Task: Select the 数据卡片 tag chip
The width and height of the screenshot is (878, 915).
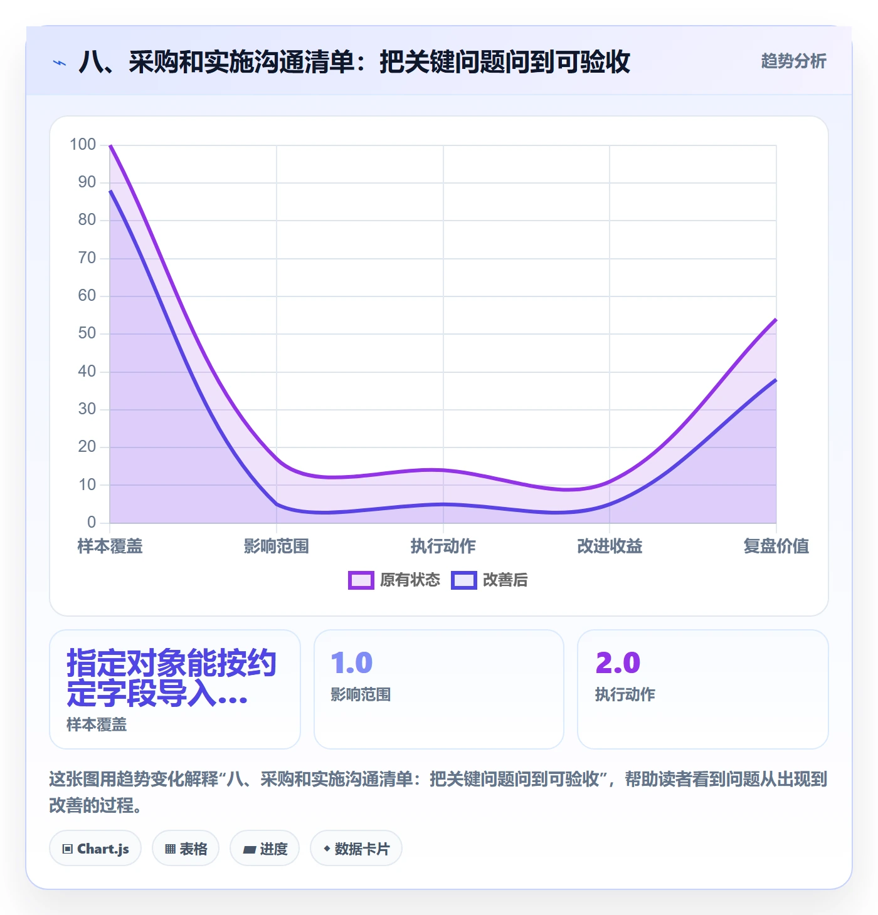Action: [356, 849]
